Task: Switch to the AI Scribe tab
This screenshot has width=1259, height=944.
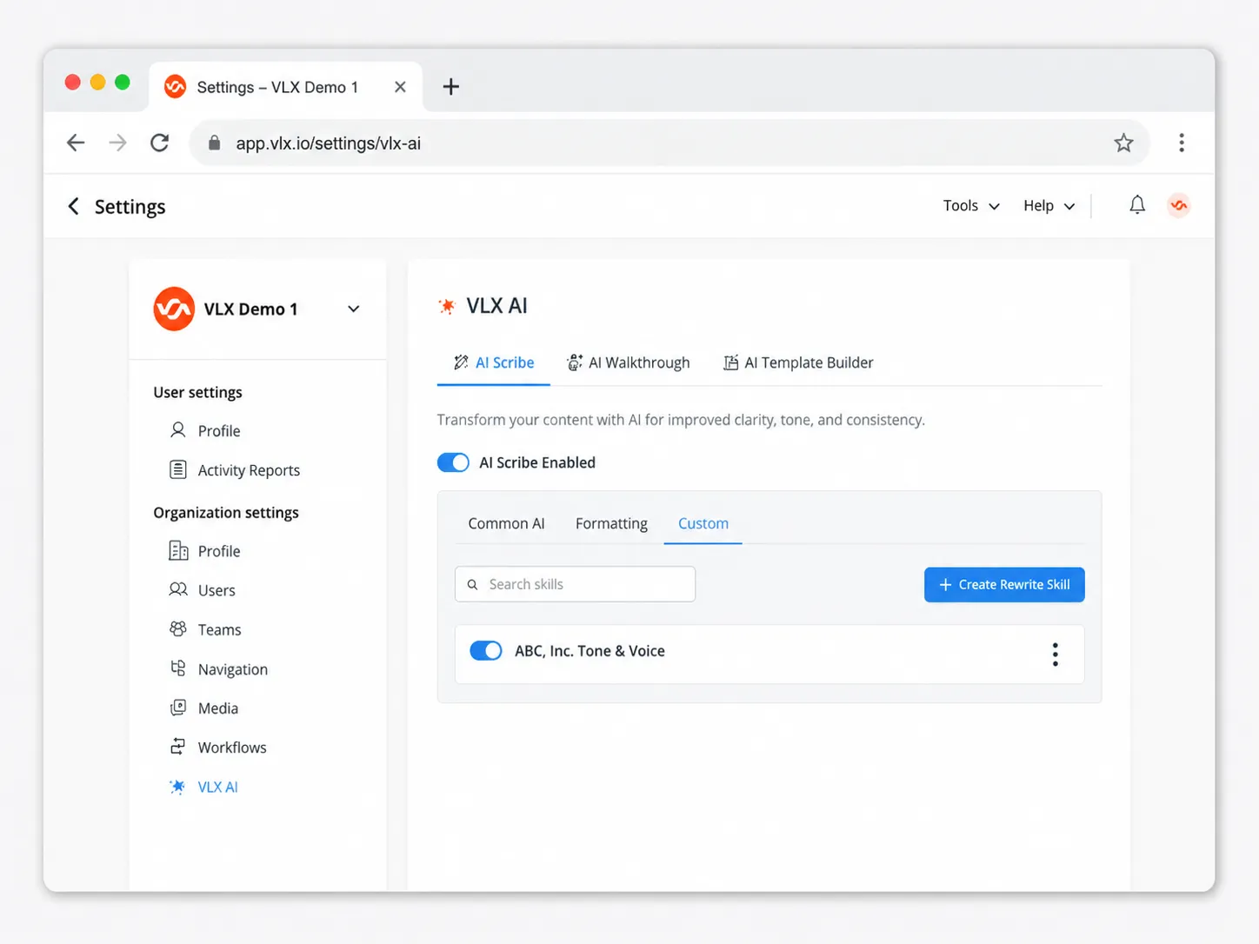Action: point(494,363)
